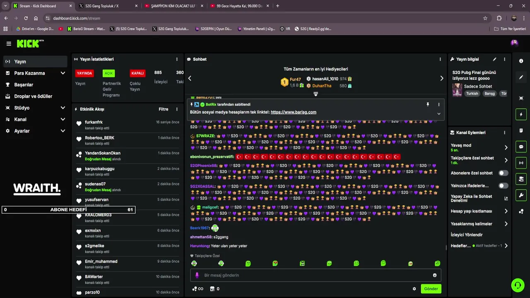Click the Bir mesaj gönderin message field
The height and width of the screenshot is (298, 530).
coord(316,275)
